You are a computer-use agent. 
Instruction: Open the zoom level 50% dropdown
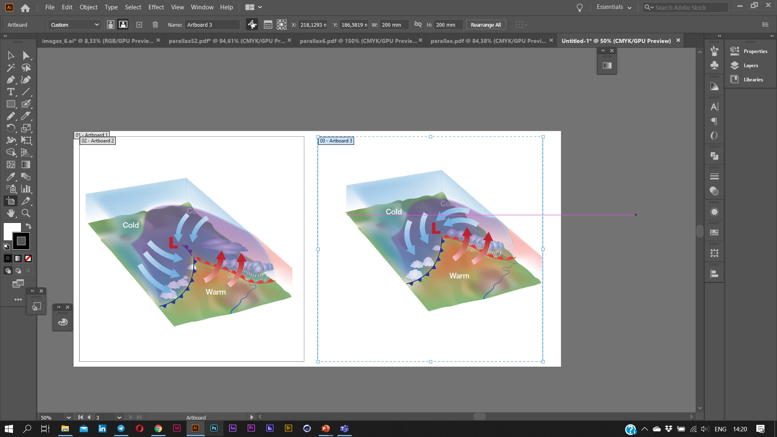pyautogui.click(x=68, y=417)
